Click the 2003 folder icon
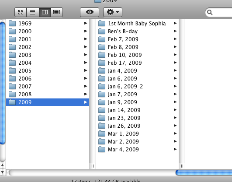This screenshot has height=182, width=232. click(x=12, y=55)
